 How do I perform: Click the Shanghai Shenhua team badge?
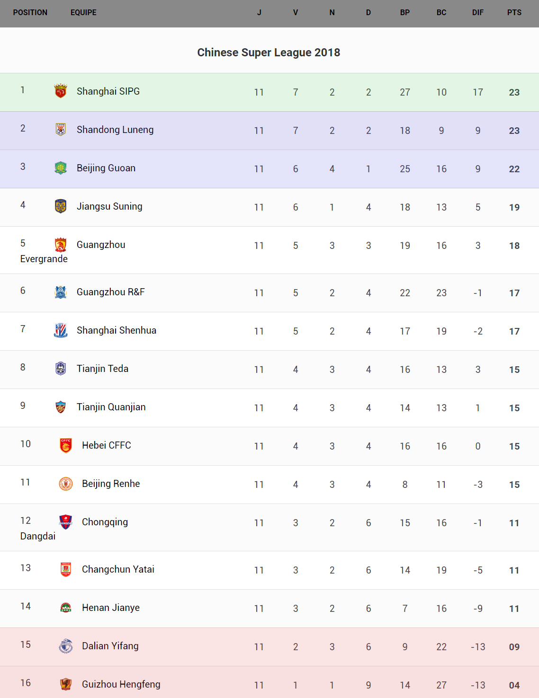coord(61,330)
